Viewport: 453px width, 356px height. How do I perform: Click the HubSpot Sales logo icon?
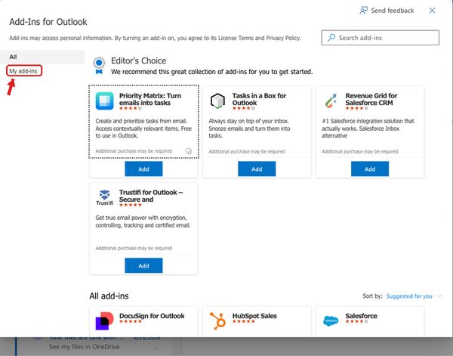(217, 320)
